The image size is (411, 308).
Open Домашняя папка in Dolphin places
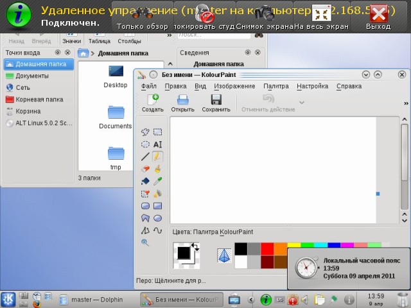[39, 64]
